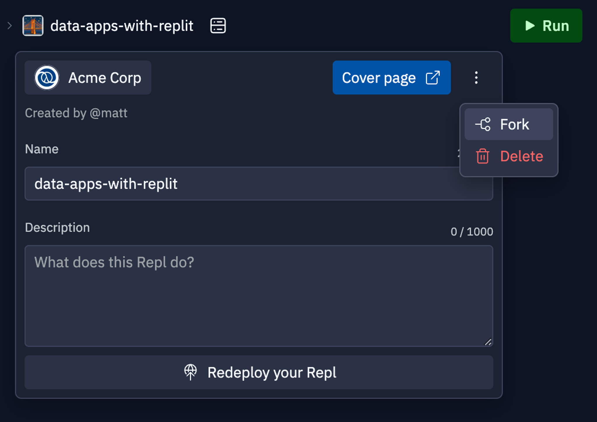The width and height of the screenshot is (597, 422).
Task: Click the parachute icon on Redeploy button
Action: coord(190,372)
